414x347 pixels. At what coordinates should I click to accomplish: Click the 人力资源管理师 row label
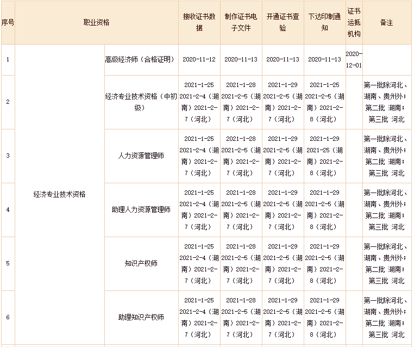point(141,156)
